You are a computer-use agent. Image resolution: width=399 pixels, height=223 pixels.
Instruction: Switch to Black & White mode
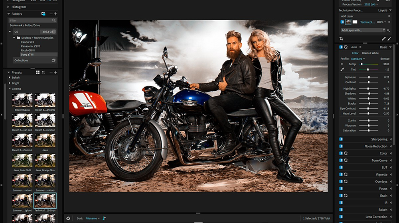(x=370, y=53)
